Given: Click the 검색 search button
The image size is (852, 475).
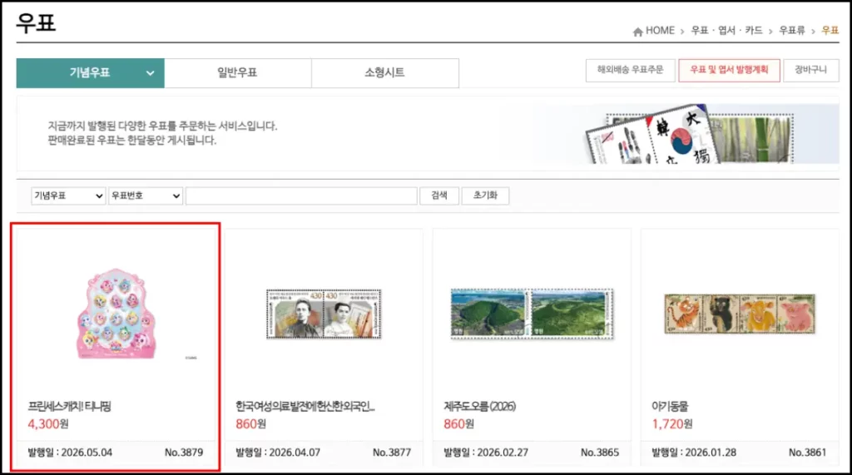Looking at the screenshot, I should point(439,195).
